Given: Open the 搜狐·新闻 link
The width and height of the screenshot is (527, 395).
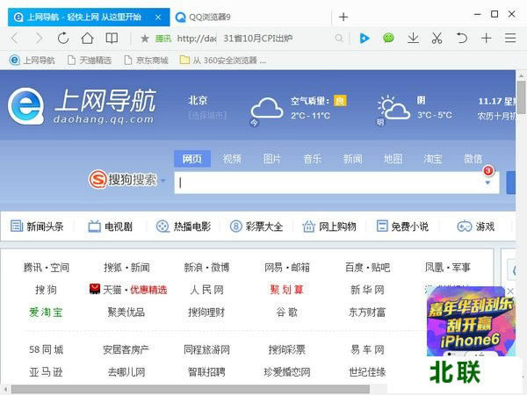Looking at the screenshot, I should (126, 268).
